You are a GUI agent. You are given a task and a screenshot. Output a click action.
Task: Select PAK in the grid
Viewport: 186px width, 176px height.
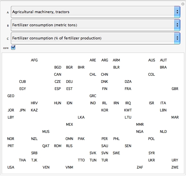pyautogui.click(x=81, y=139)
